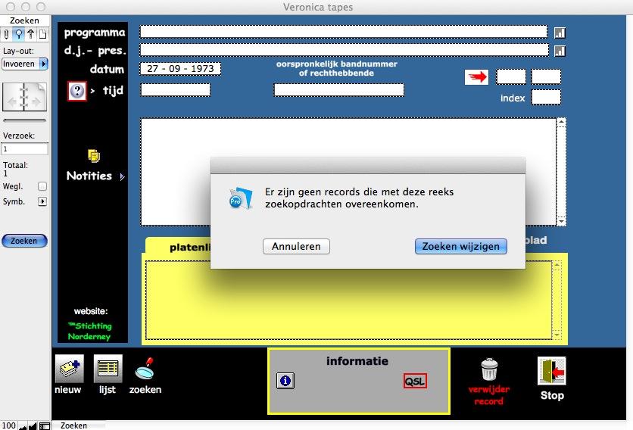Click the 'zoeken' magnifier icon
The width and height of the screenshot is (633, 430).
pos(145,369)
